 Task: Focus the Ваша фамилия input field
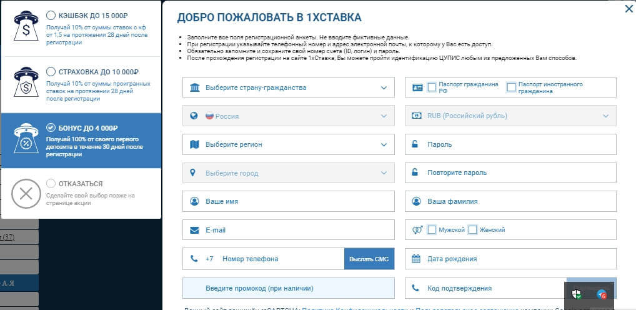[x=510, y=201]
